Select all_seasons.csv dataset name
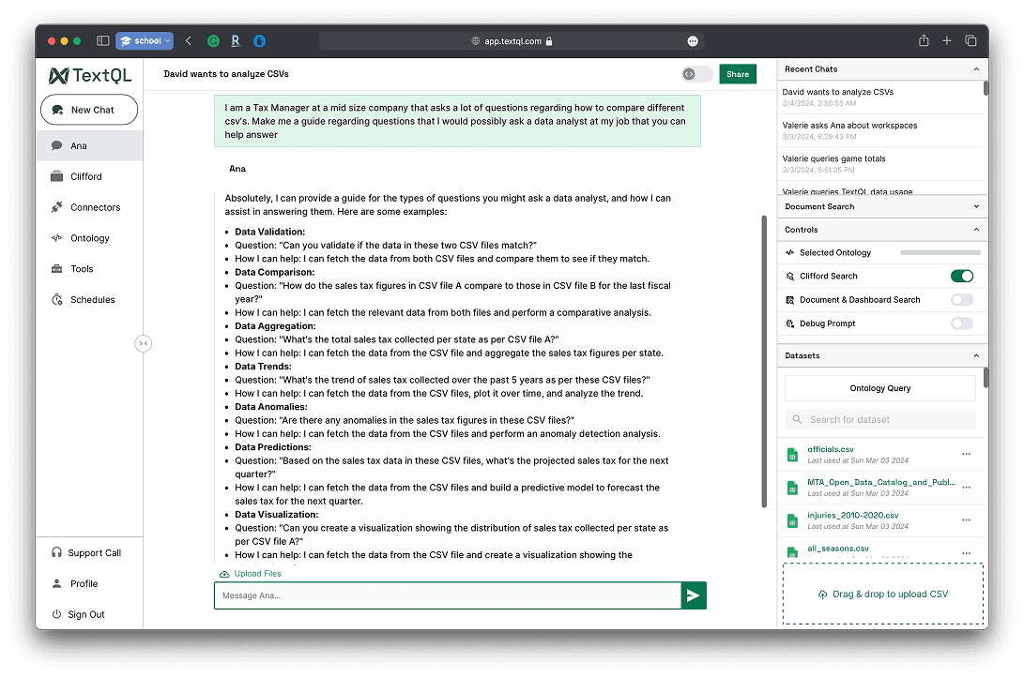 tap(838, 549)
